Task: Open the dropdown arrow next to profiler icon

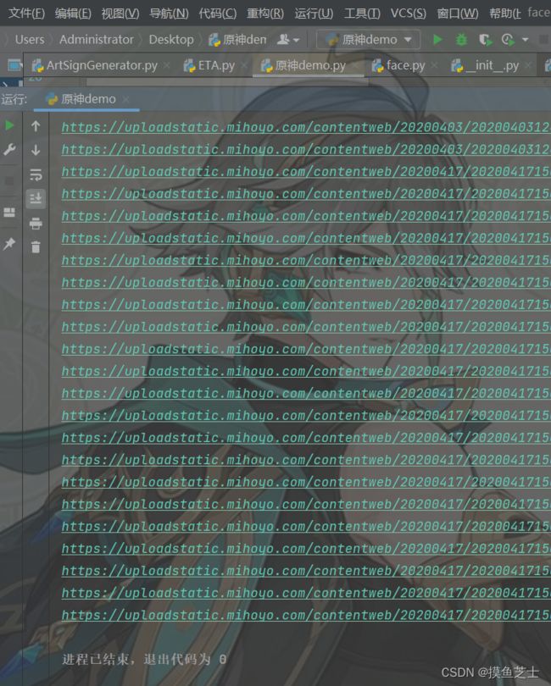Action: (x=526, y=40)
